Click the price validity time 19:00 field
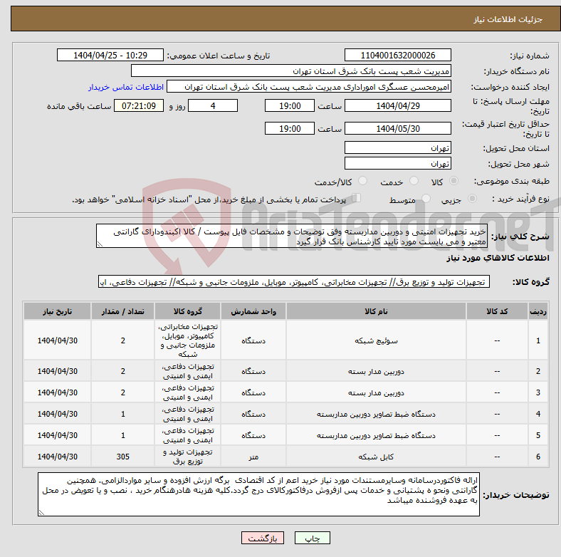Viewport: 561px width, 557px height. 290,128
